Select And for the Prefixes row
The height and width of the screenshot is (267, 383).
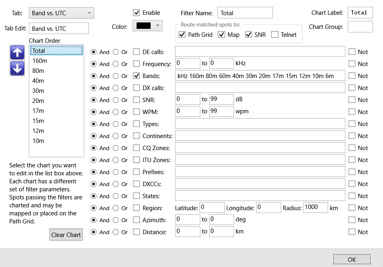[94, 172]
